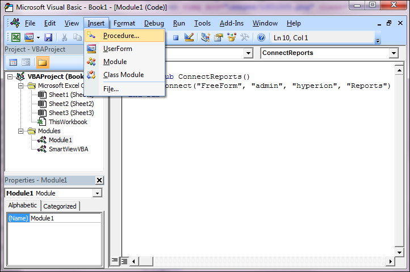Click the Visual Basic Help question icon
Screen dimensions: 410x272
(261, 37)
